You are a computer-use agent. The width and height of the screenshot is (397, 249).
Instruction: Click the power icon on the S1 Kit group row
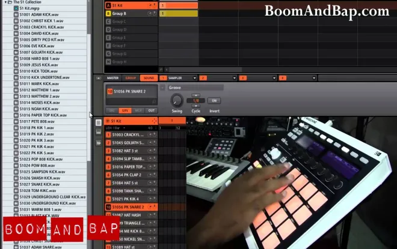[154, 5]
